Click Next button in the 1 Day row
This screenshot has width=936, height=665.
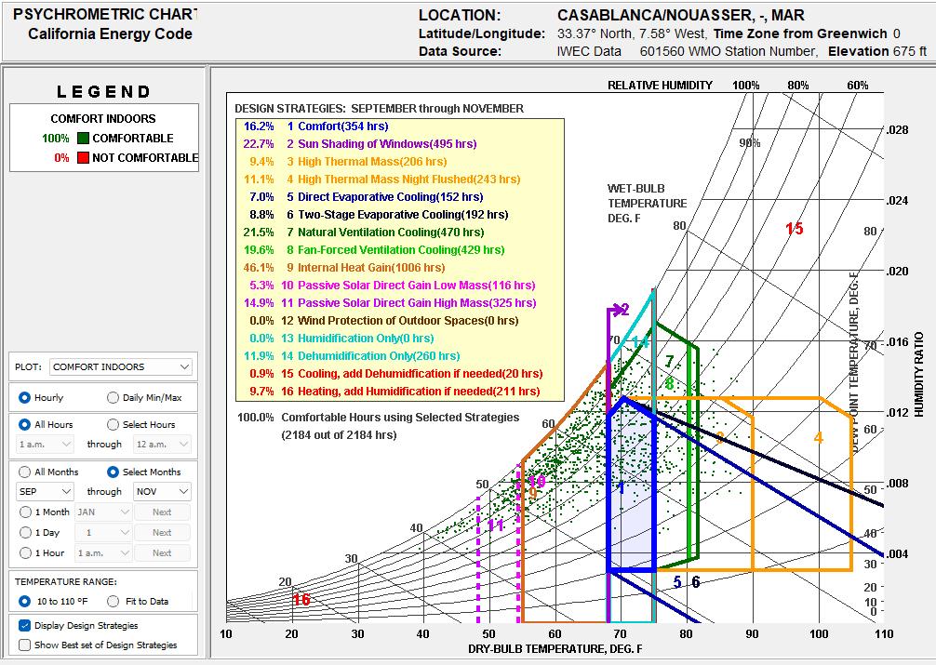click(x=162, y=533)
